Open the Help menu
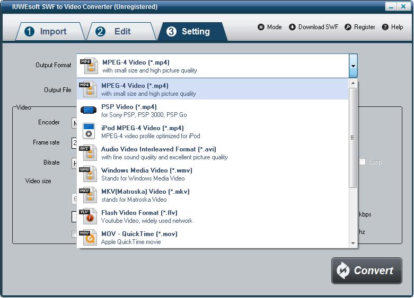The width and height of the screenshot is (414, 298). [x=392, y=27]
